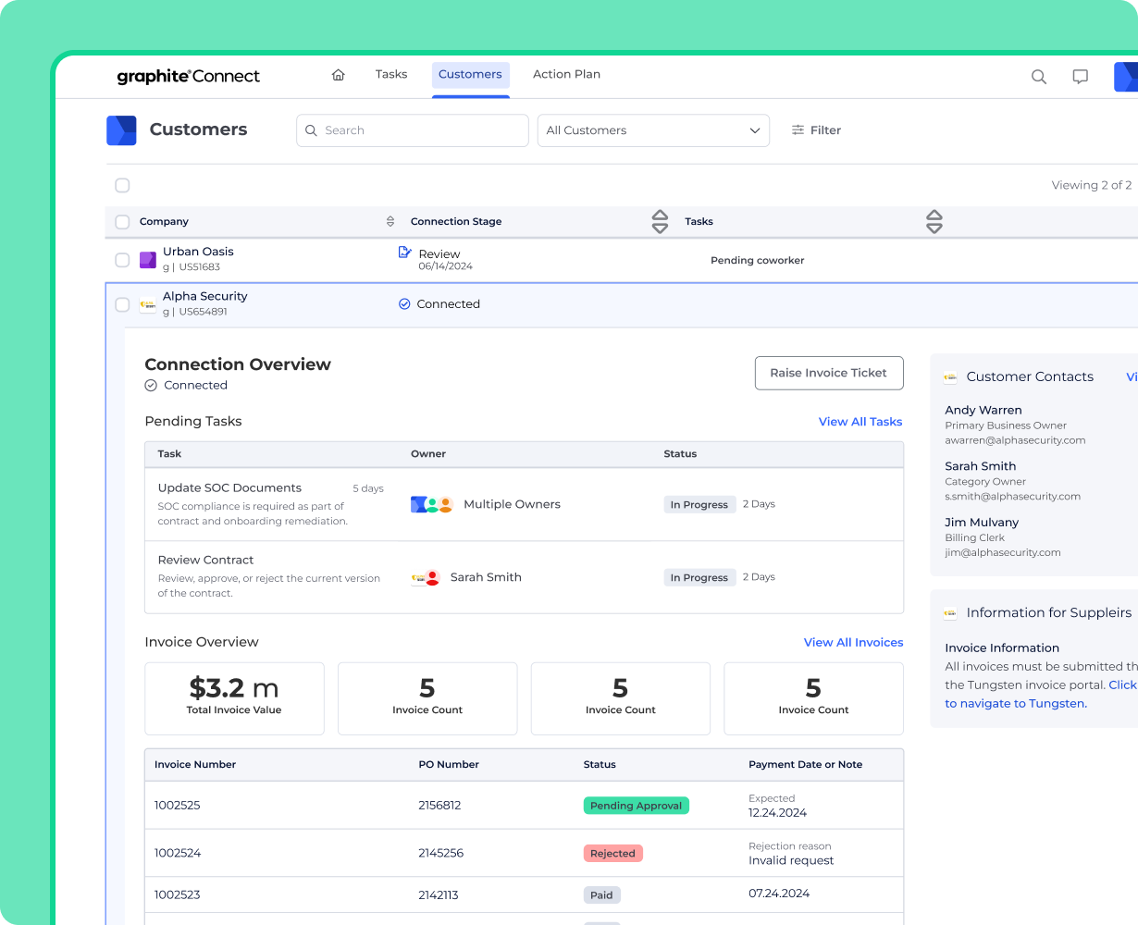Viewport: 1138px width, 925px height.
Task: Click the Alpha Security company name
Action: click(205, 297)
